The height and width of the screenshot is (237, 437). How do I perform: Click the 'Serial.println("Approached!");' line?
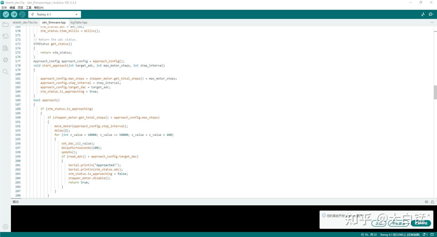(95, 165)
